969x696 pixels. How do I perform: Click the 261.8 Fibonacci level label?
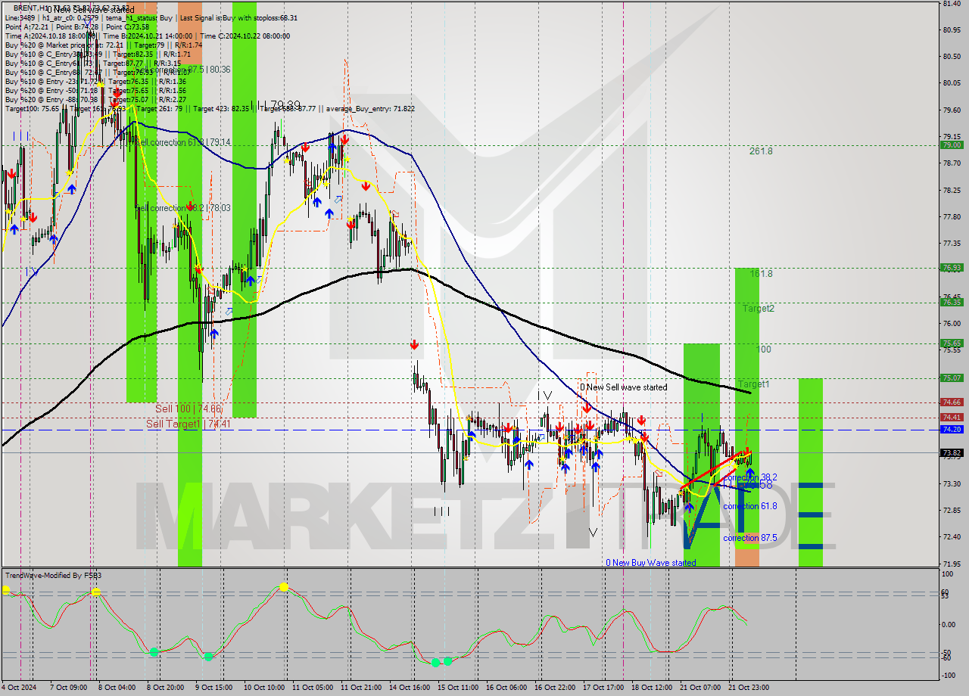pos(761,151)
